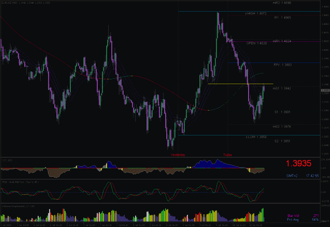Click the Pct Avg label
This screenshot has height=227, width=330.
pos(293,220)
